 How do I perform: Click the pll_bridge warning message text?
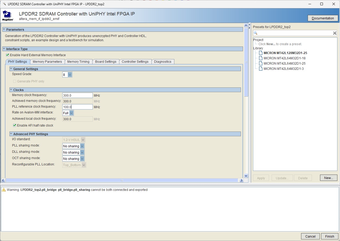click(x=77, y=190)
